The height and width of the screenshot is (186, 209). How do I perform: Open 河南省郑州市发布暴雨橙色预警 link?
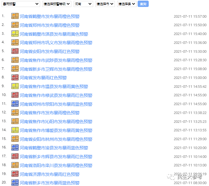click(x=50, y=25)
